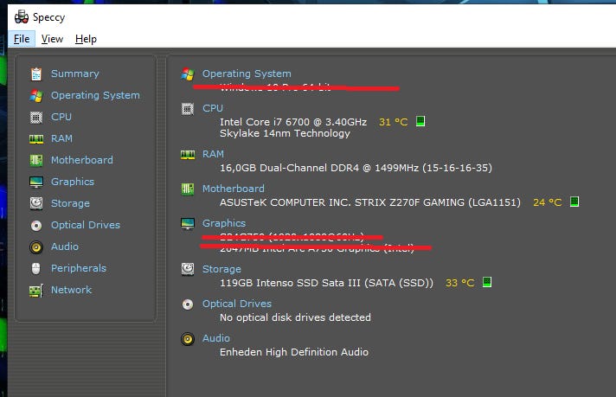Open CPU heading link in summary
The height and width of the screenshot is (397, 616).
pos(213,108)
